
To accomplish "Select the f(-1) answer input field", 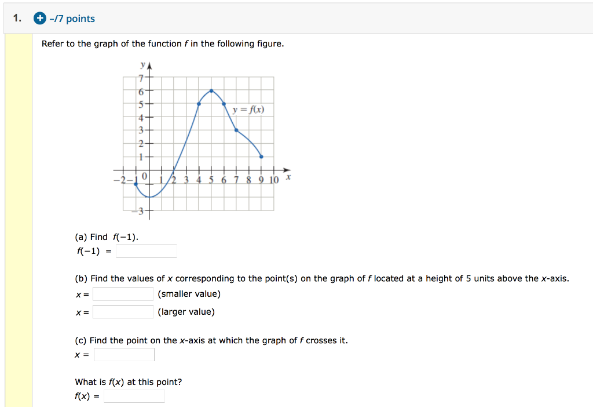I will 145,250.
